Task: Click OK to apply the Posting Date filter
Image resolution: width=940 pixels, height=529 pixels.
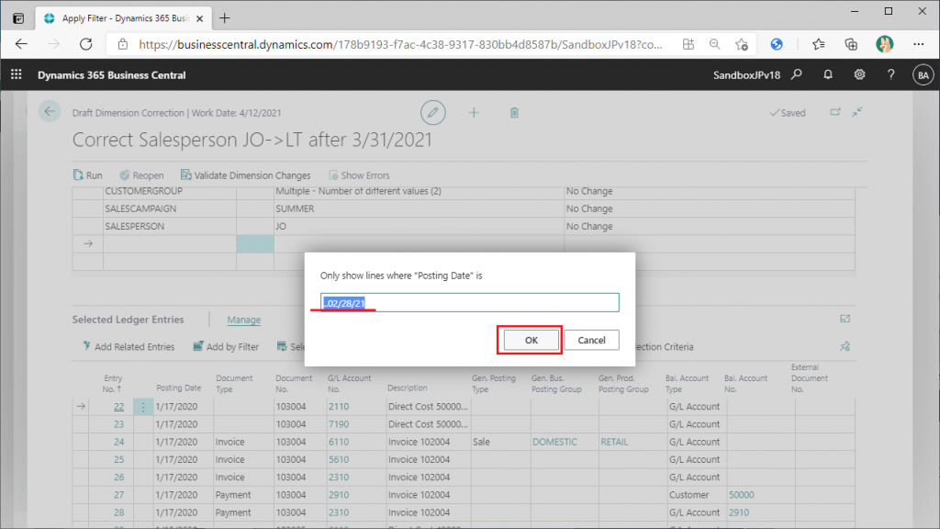Action: pyautogui.click(x=531, y=340)
